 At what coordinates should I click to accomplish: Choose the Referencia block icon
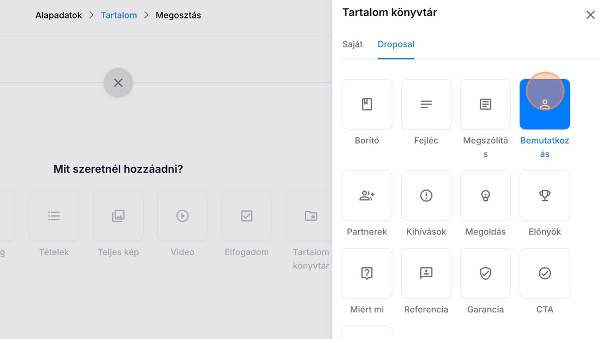[x=426, y=273]
